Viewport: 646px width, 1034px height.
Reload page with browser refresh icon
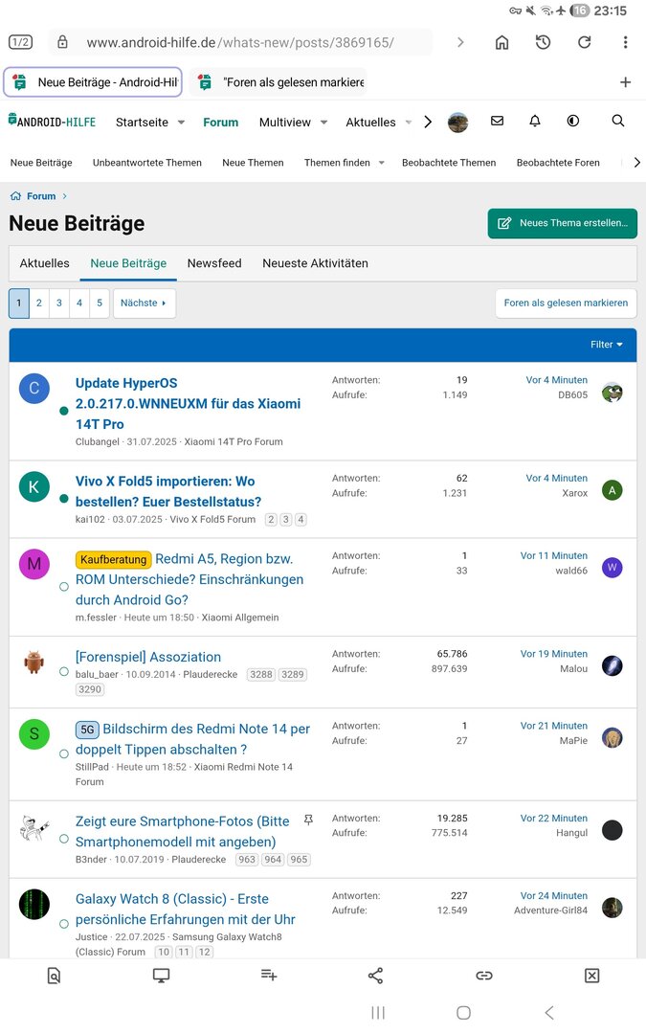point(584,42)
